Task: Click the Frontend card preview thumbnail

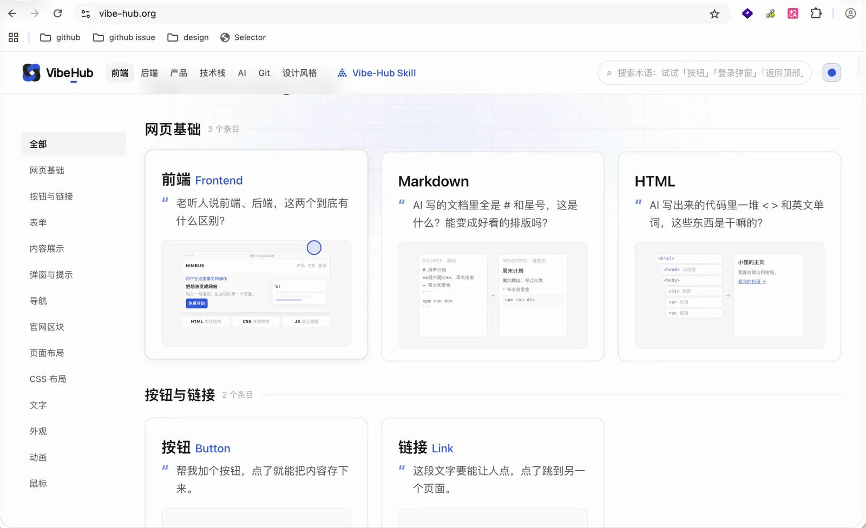Action: click(x=256, y=293)
